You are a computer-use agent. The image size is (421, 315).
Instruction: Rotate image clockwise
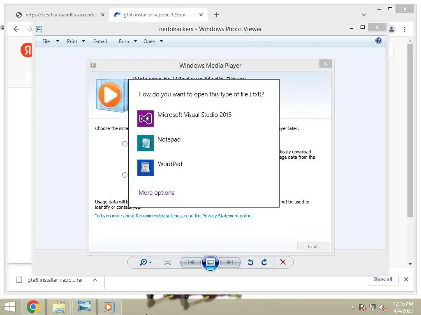(x=264, y=262)
